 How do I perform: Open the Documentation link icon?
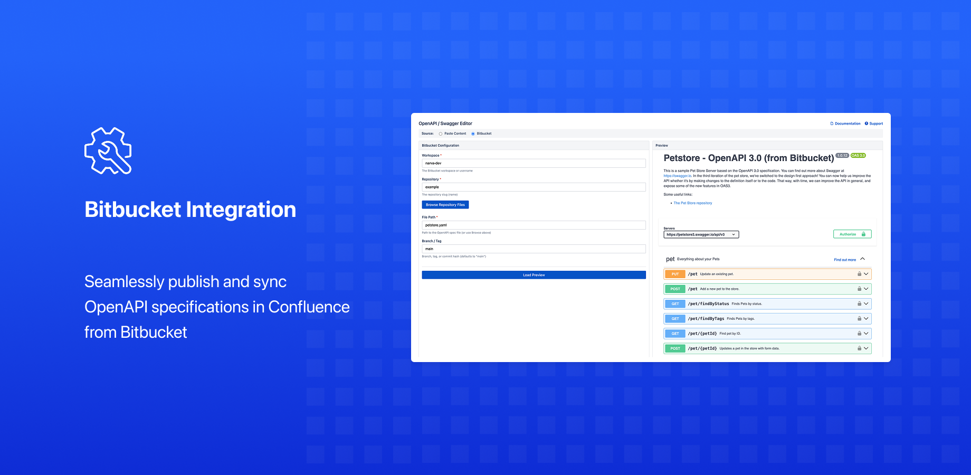[831, 123]
